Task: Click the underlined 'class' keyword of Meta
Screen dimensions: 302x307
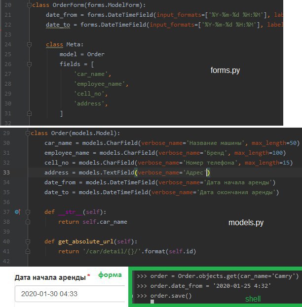Action: tap(54, 45)
